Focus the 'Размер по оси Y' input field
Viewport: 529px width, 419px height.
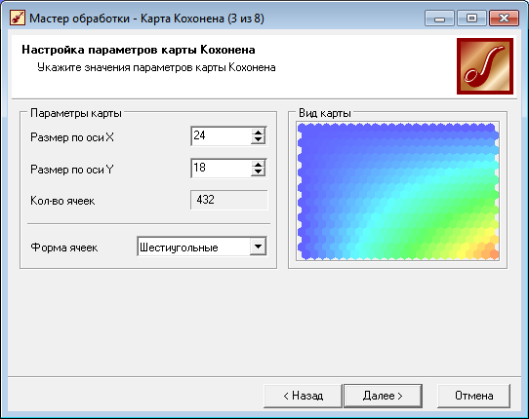click(222, 168)
